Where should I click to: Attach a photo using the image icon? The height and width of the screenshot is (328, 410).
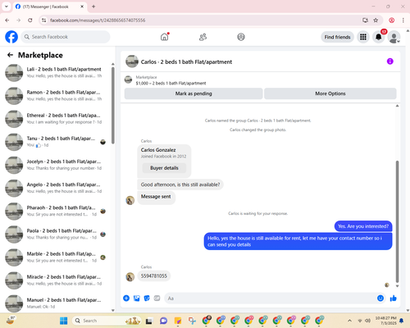coord(137,298)
